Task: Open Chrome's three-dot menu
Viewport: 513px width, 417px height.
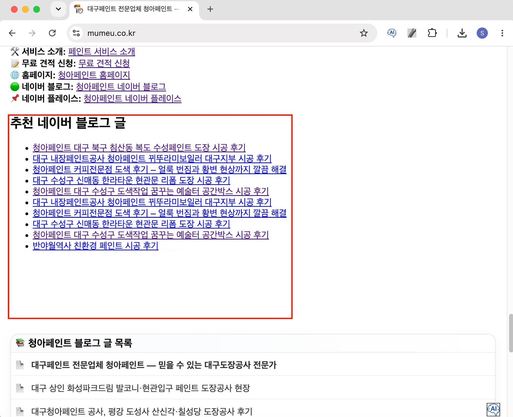Action: (502, 33)
